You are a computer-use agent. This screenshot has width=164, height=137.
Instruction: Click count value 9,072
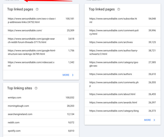[71, 122]
